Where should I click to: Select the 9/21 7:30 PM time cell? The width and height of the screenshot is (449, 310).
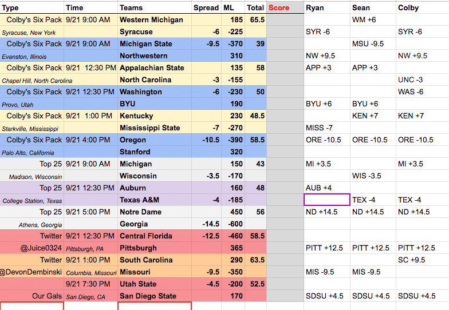[x=90, y=284]
